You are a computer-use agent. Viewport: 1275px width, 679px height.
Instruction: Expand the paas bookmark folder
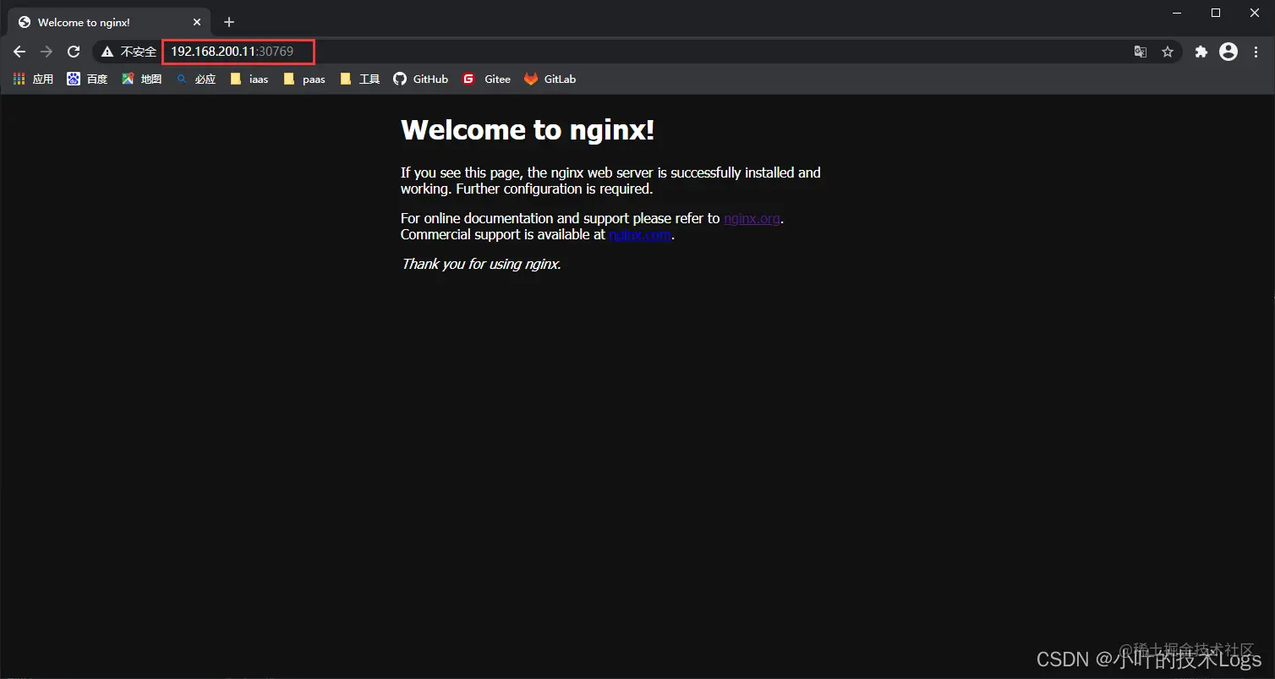304,79
